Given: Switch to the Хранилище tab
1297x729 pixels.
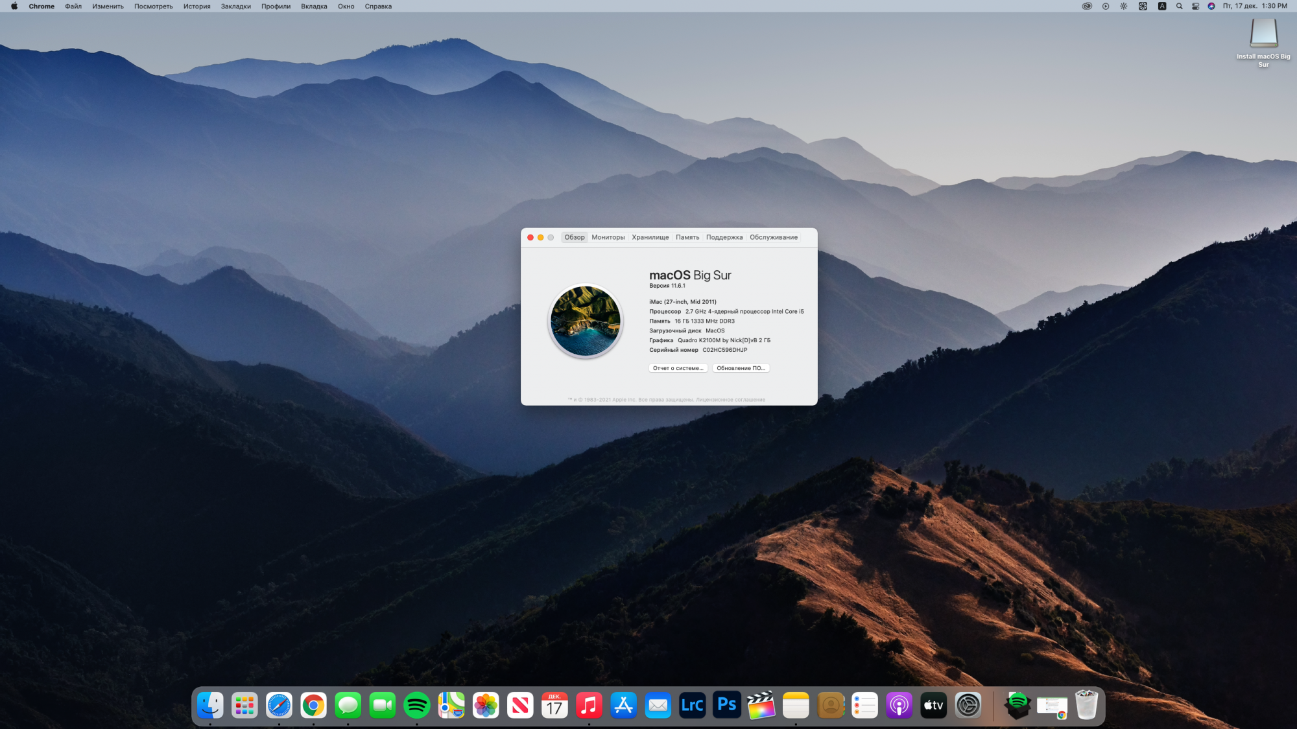Looking at the screenshot, I should tap(650, 237).
